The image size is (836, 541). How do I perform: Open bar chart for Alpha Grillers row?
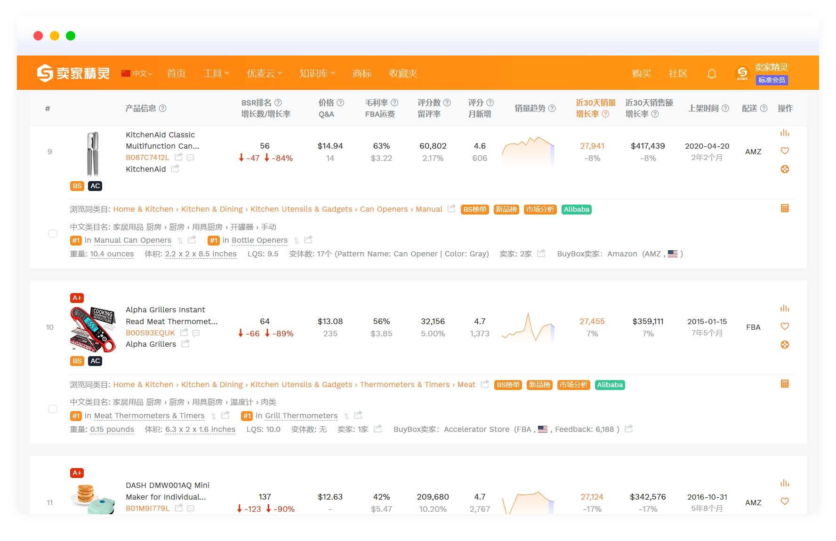point(785,308)
